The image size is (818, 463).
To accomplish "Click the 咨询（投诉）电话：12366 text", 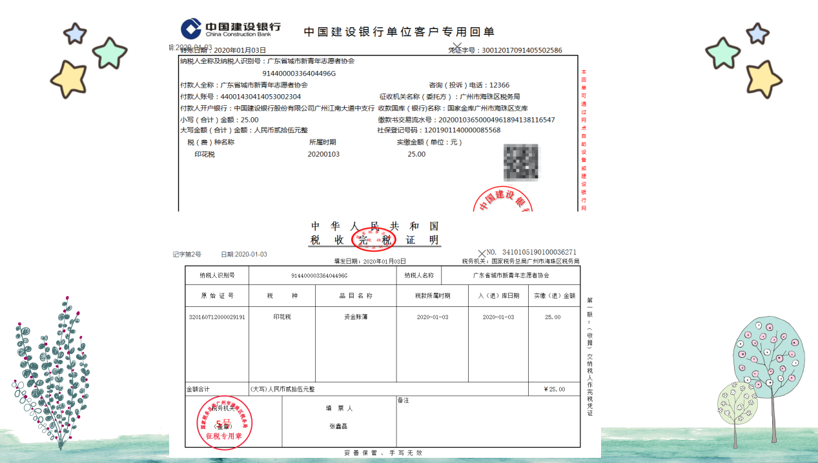I will (469, 84).
